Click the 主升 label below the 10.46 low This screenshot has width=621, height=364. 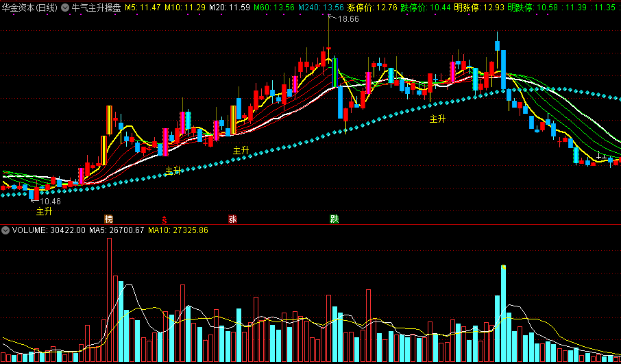click(45, 212)
